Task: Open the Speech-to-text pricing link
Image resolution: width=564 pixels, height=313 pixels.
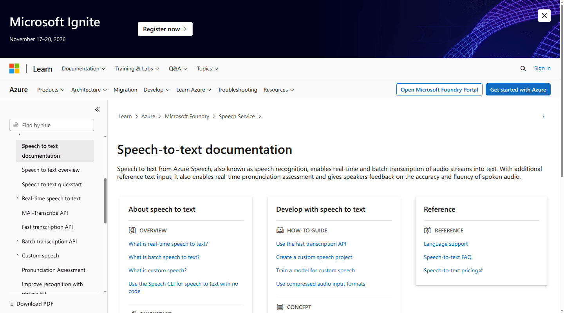Action: [x=451, y=270]
